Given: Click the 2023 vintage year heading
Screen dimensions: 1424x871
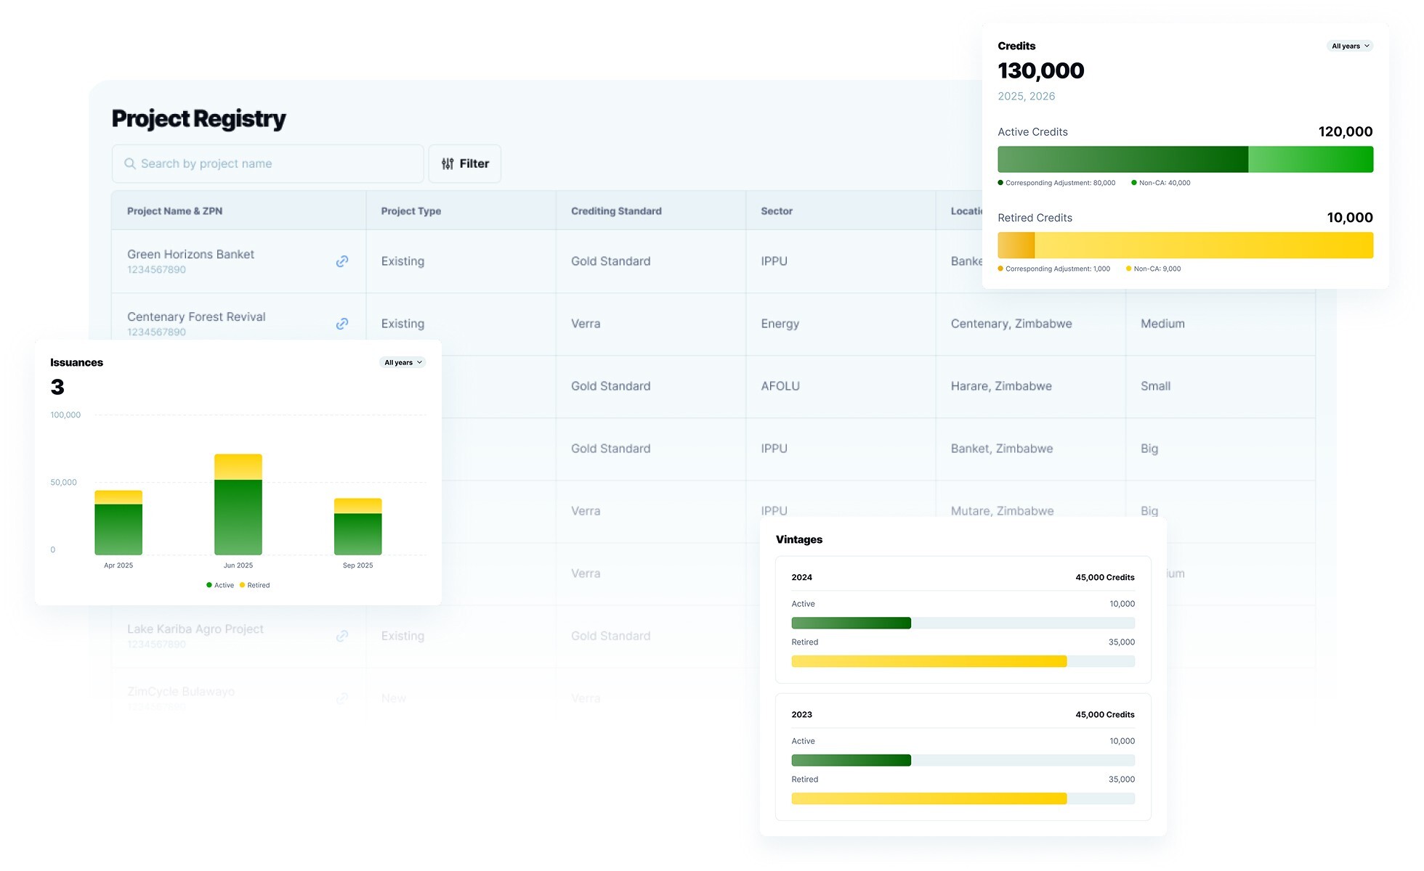Looking at the screenshot, I should [x=802, y=715].
